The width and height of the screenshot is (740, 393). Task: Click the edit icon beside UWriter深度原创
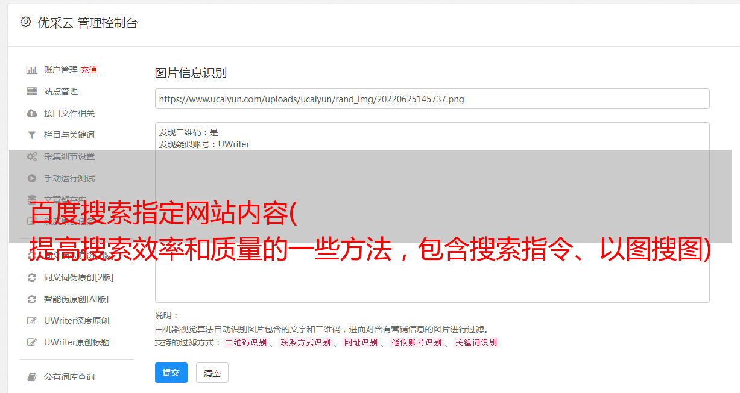pyautogui.click(x=32, y=321)
